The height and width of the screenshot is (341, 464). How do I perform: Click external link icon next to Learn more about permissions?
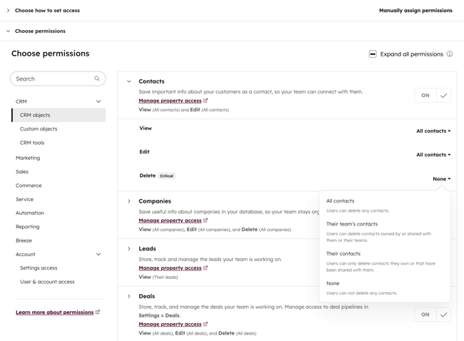[x=98, y=312]
